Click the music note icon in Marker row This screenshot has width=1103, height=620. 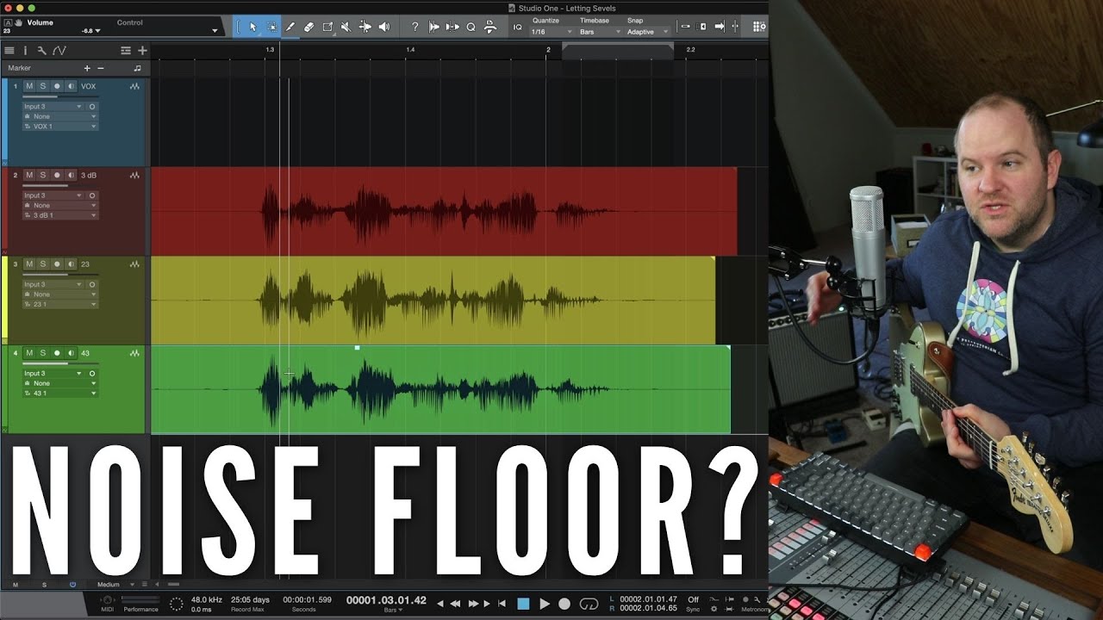pos(137,68)
